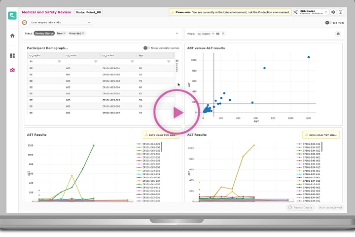Toggle Show variable names switch
The width and height of the screenshot is (355, 237).
tap(146, 48)
